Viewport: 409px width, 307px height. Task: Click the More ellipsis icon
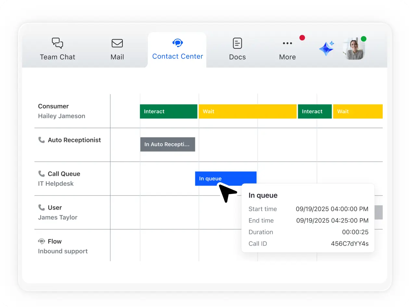[287, 43]
